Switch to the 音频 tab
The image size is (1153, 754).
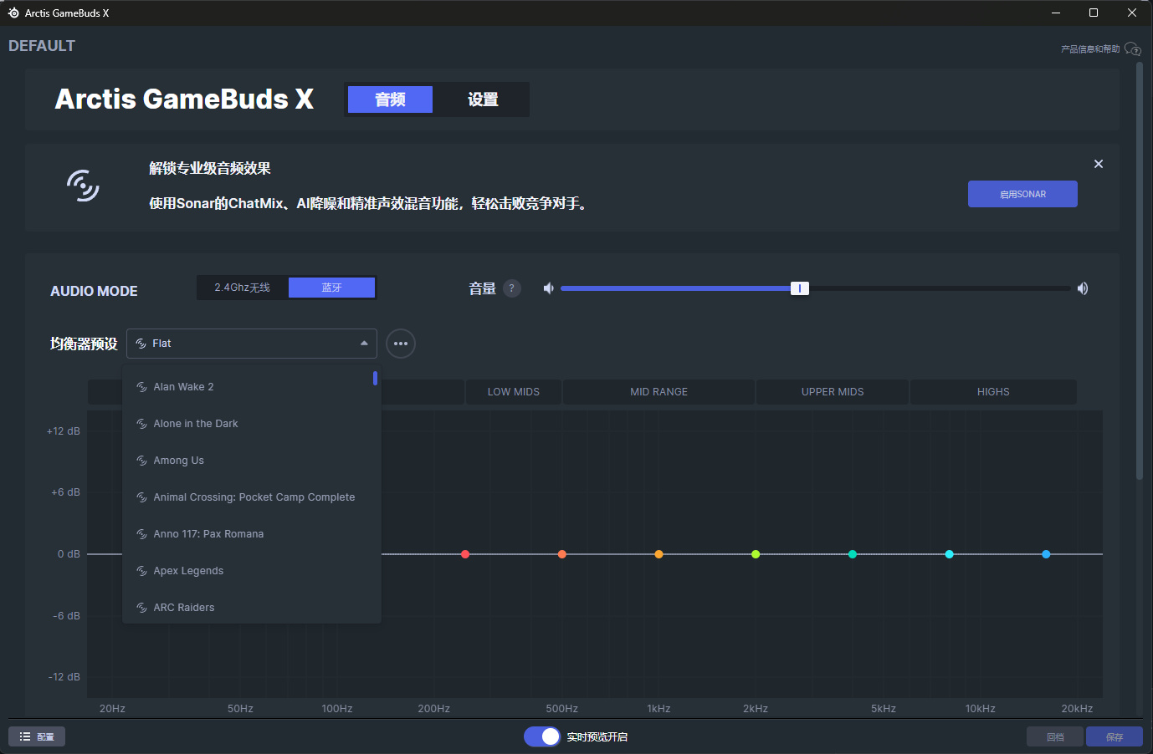tap(390, 99)
